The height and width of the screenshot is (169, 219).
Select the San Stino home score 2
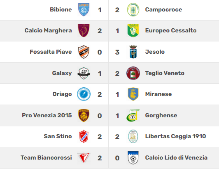[100, 137]
